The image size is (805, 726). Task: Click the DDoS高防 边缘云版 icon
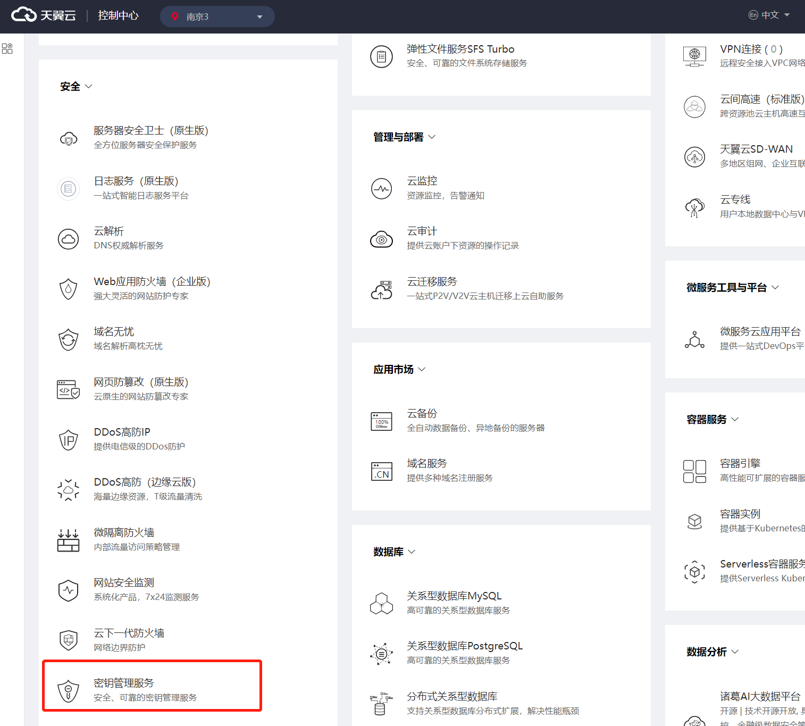[x=69, y=490]
